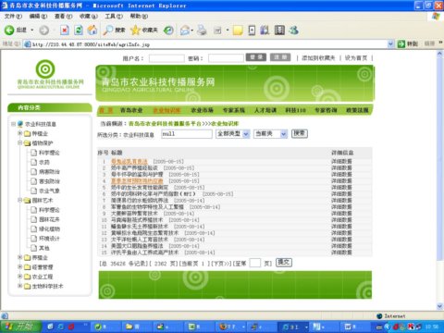Open the 查看 menu

click(x=63, y=16)
